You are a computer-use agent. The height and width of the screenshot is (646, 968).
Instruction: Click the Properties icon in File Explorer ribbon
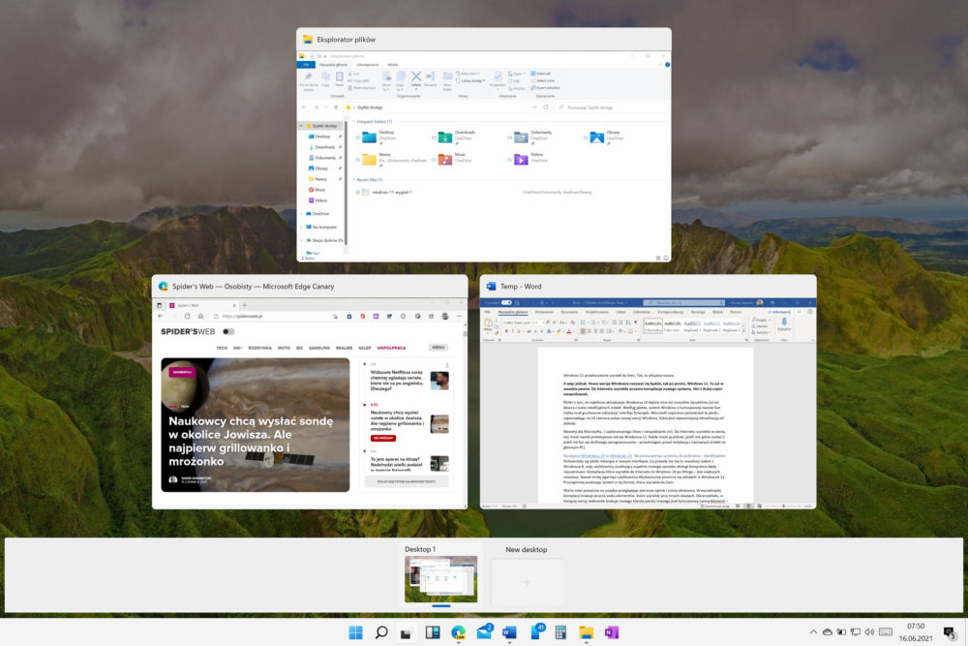tap(498, 80)
